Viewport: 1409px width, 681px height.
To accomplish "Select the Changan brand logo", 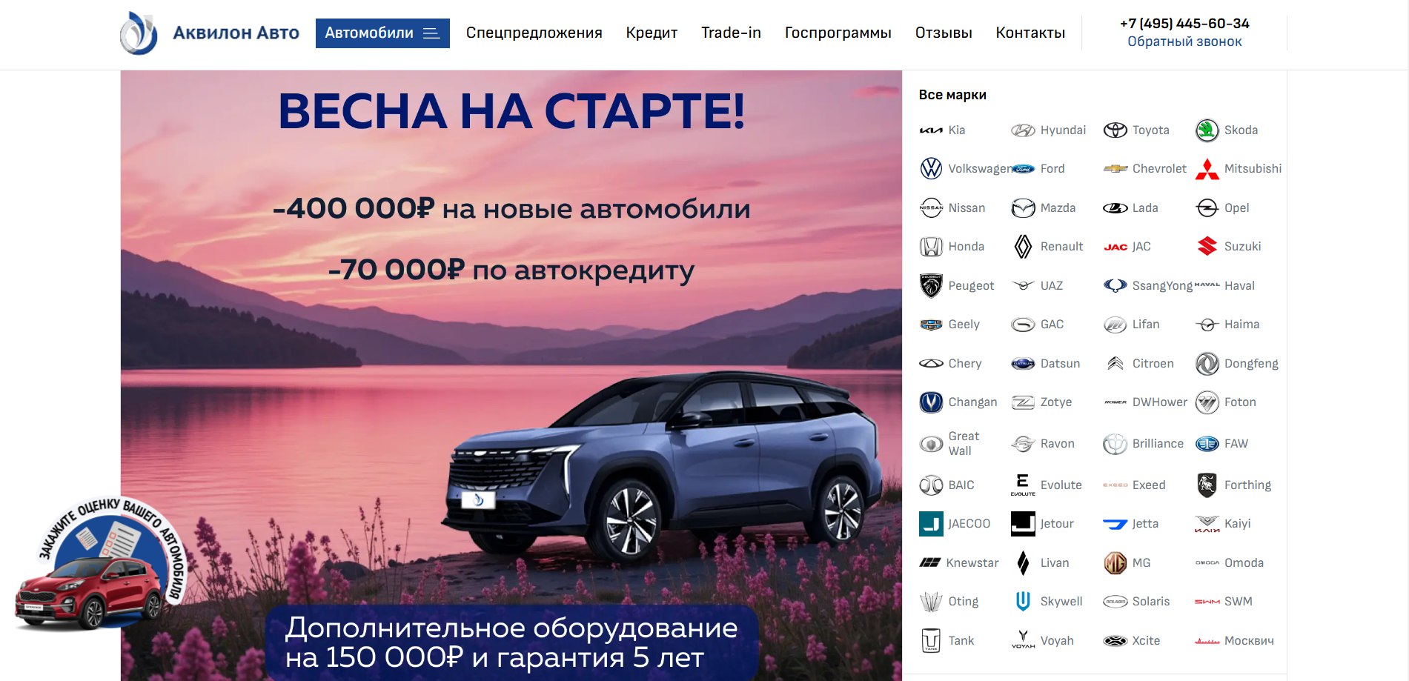I will point(931,402).
